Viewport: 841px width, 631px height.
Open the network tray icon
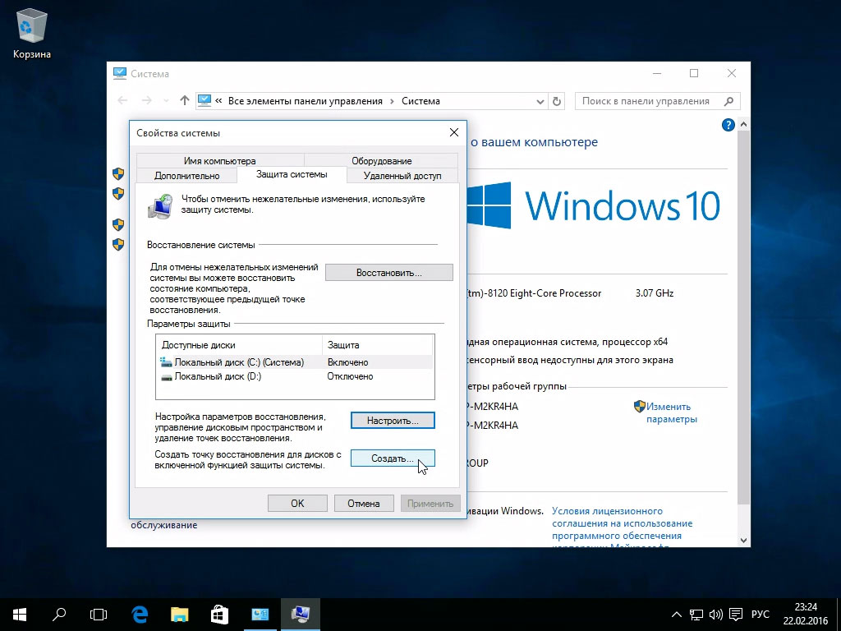coord(696,615)
